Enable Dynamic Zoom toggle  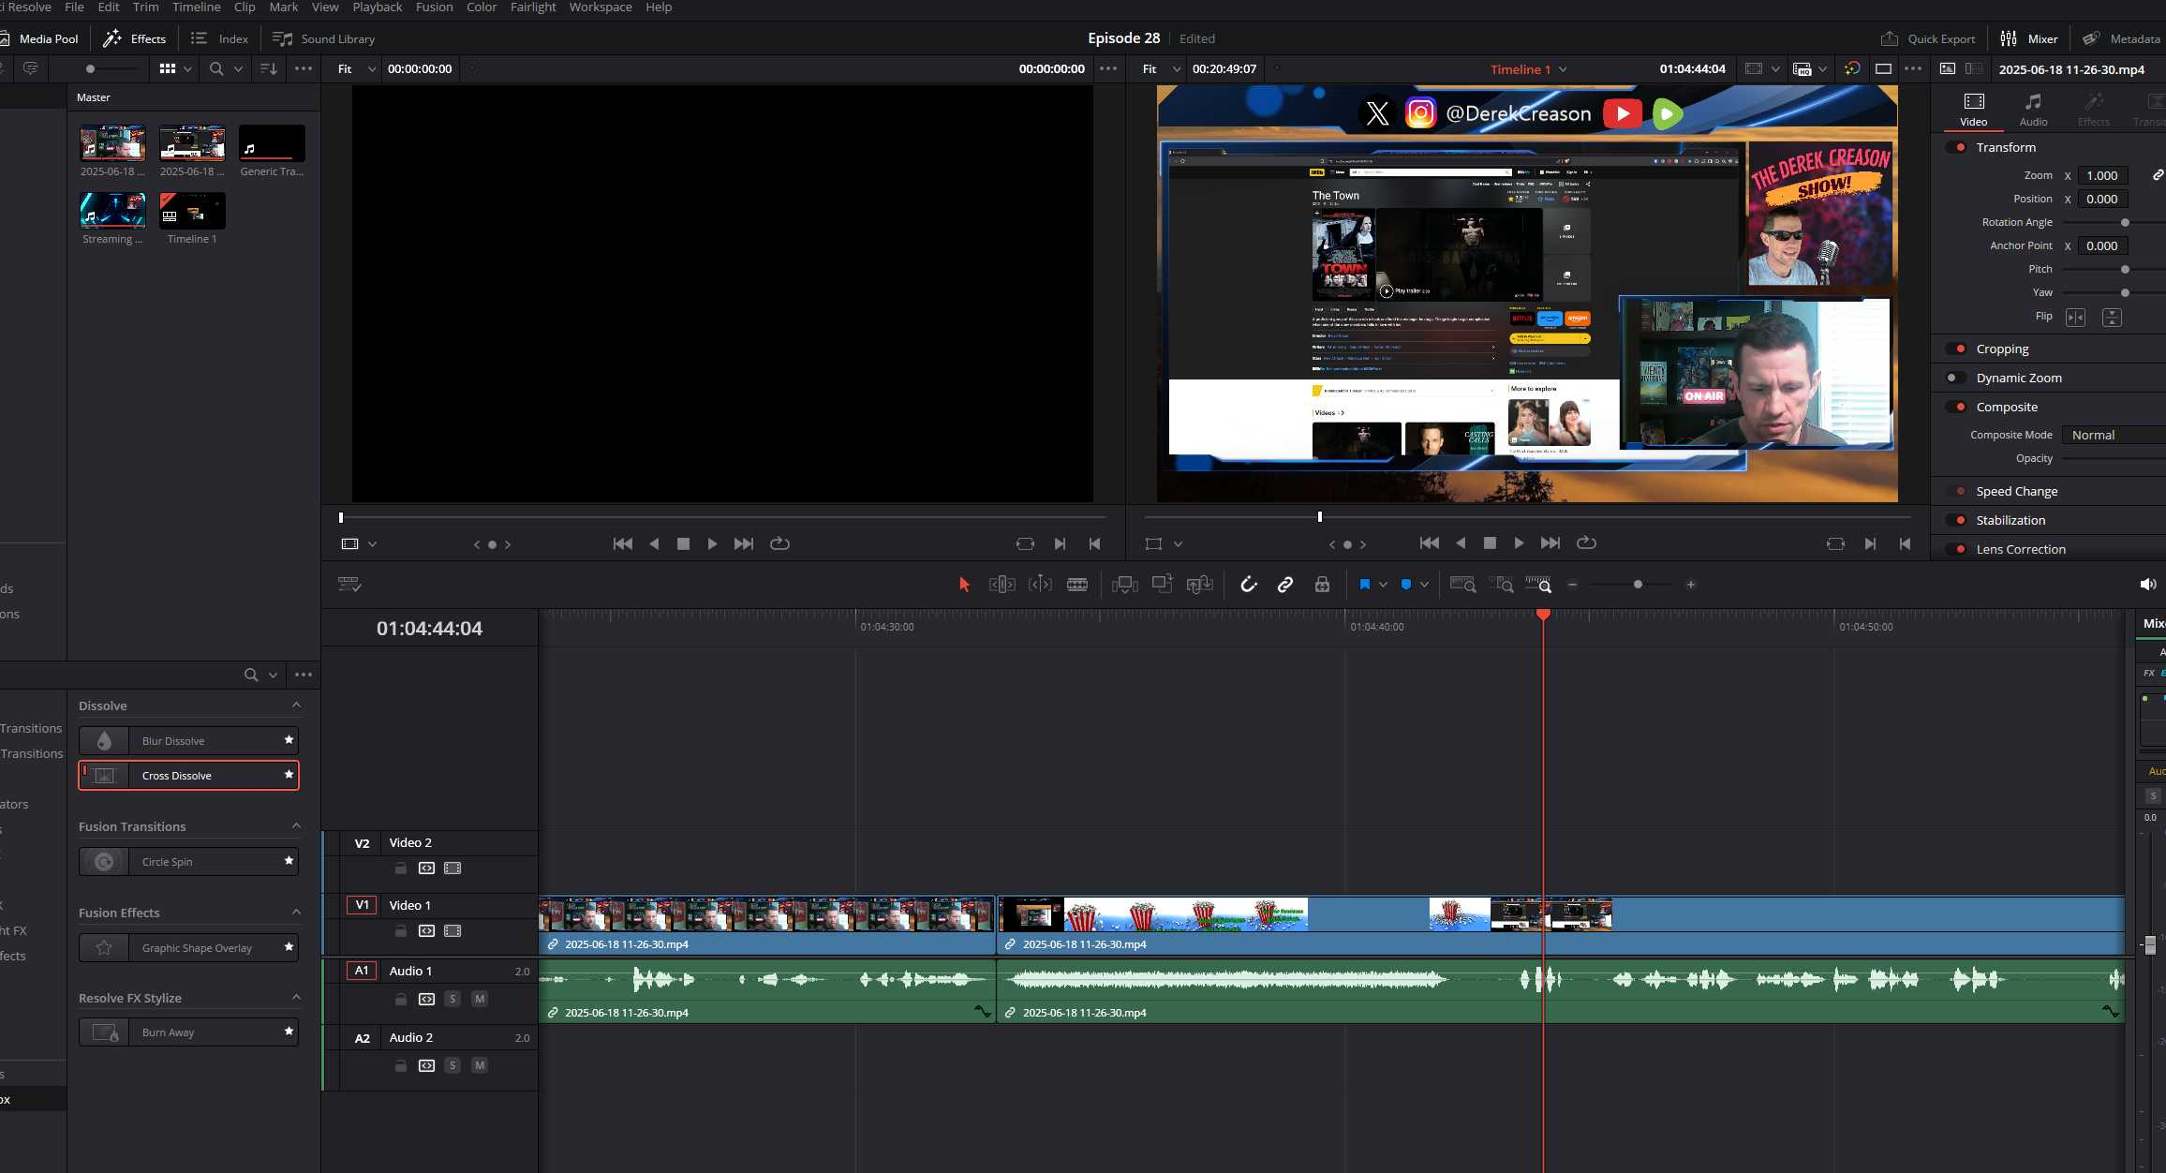point(1956,378)
